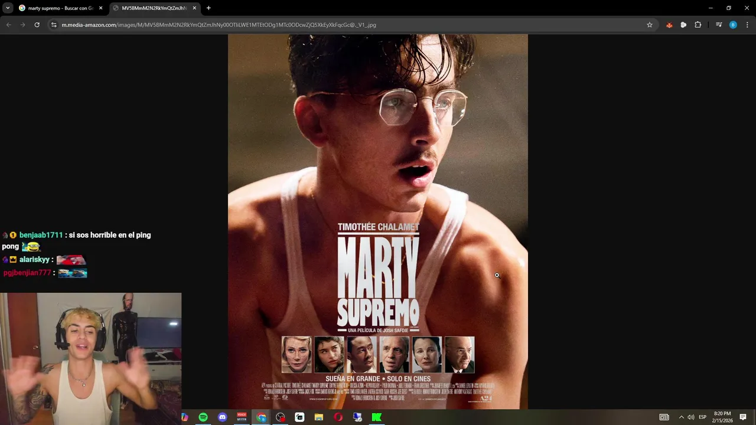Click chat username alariskyy
Screen dimensions: 756x425
pyautogui.click(x=34, y=260)
